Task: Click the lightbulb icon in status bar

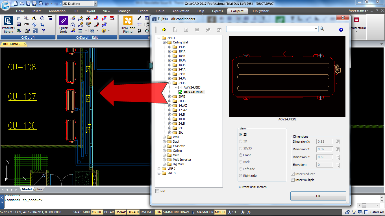Action: coord(354,212)
